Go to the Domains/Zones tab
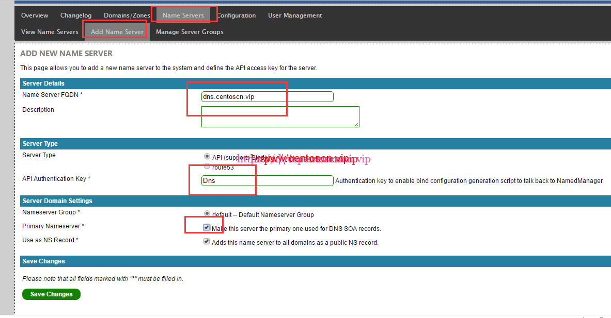The image size is (611, 318). pyautogui.click(x=127, y=15)
